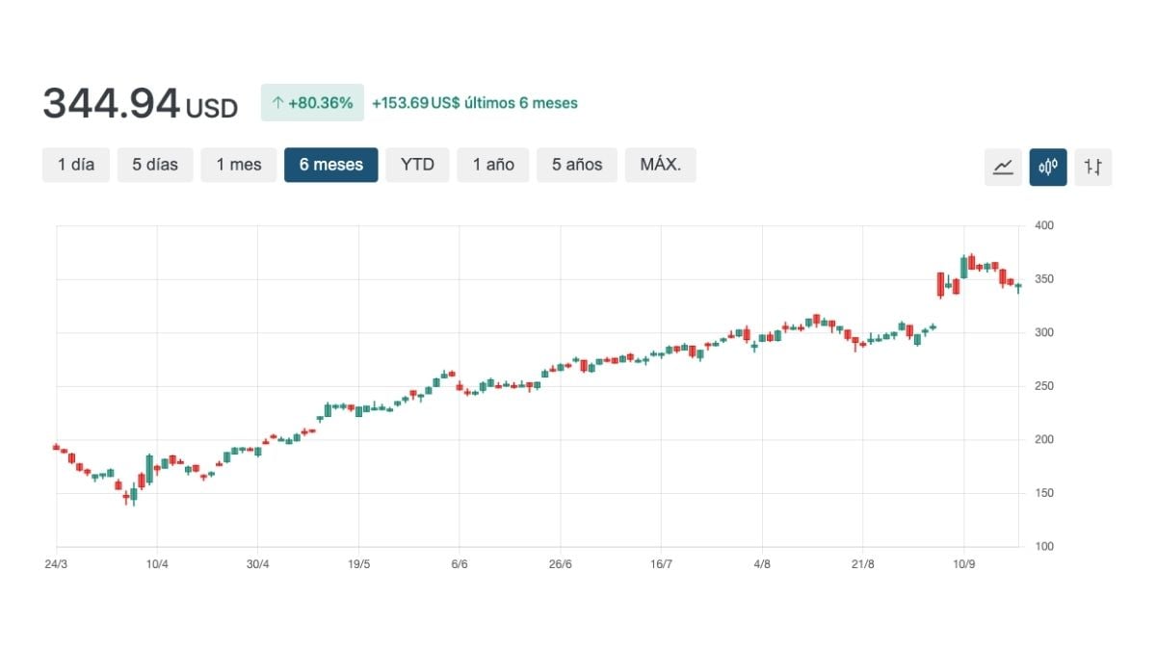Click the 10/9 date label on x-axis
This screenshot has width=1156, height=650.
[964, 564]
